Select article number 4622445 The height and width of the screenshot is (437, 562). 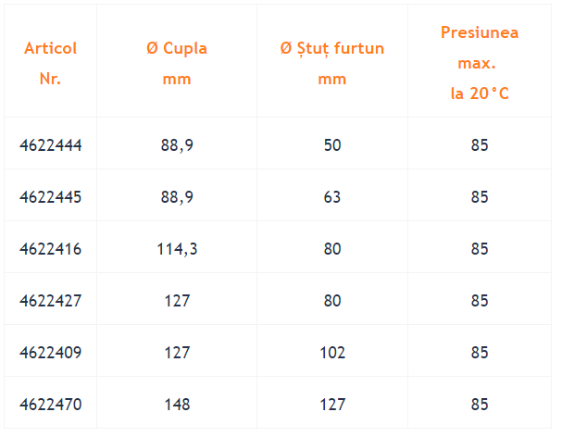click(x=51, y=197)
